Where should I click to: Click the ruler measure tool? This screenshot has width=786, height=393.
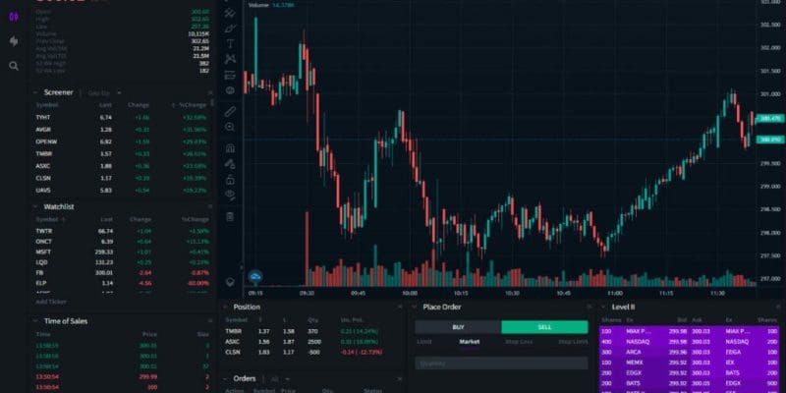(230, 111)
